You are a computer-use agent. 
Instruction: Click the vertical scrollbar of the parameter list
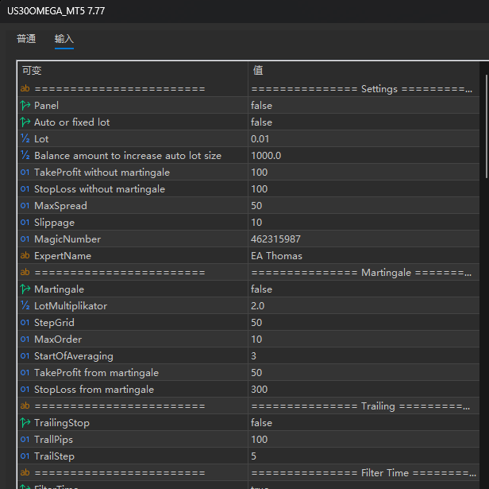pyautogui.click(x=485, y=127)
